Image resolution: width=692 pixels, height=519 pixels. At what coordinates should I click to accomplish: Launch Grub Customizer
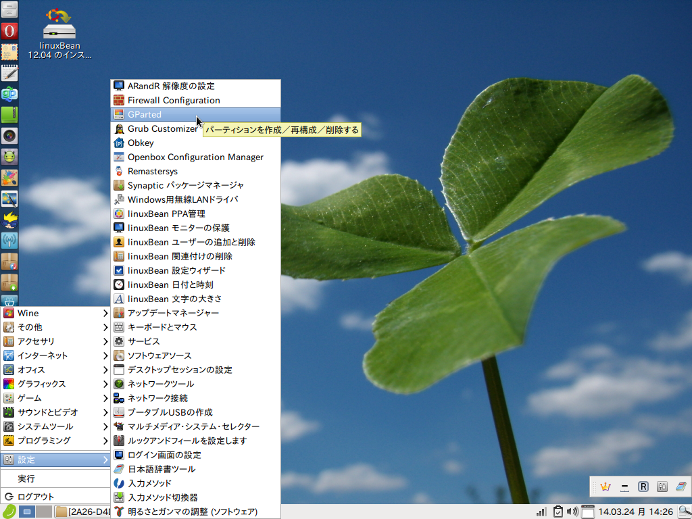(x=195, y=129)
